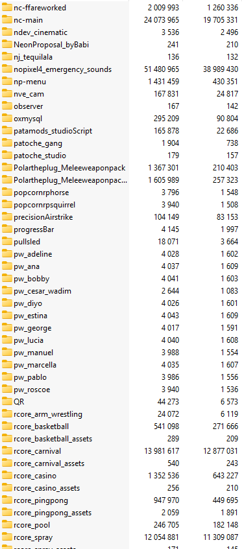The image size is (242, 549).
Task: Select the progressBar folder icon
Action: click(x=6, y=229)
